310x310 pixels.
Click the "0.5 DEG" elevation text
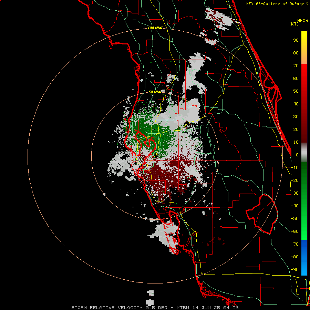tap(156, 308)
